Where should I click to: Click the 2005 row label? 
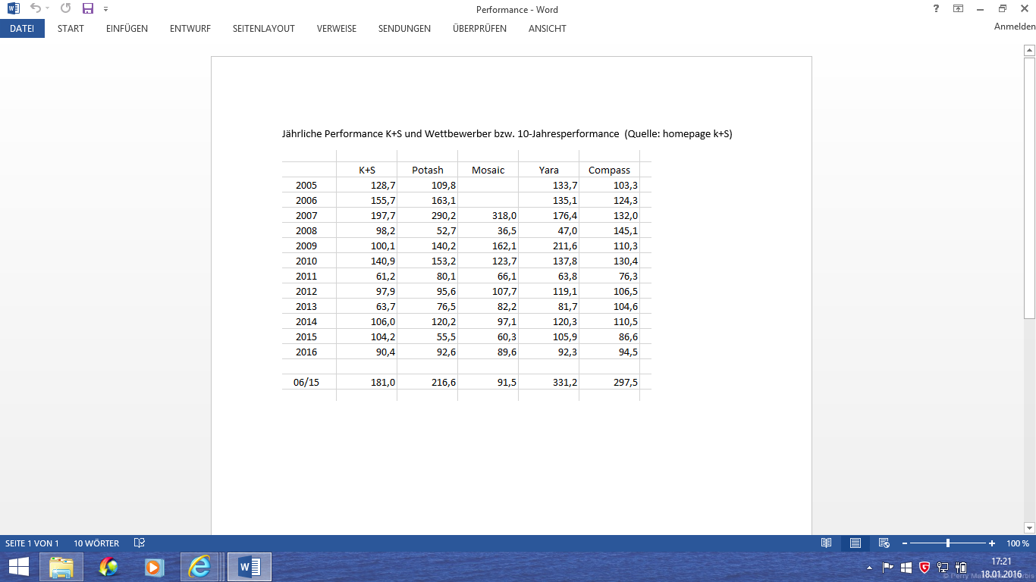click(x=306, y=185)
